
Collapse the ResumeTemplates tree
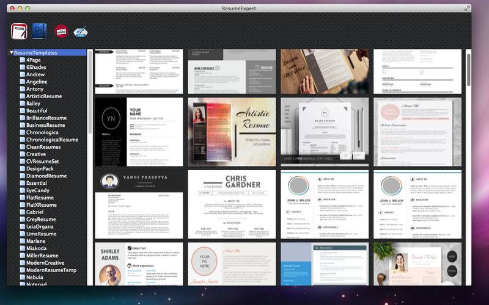pos(12,52)
